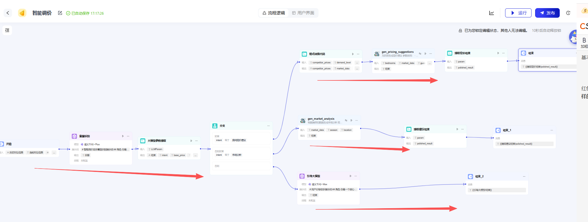Go back using the left arrow
This screenshot has width=588, height=222.
[8, 13]
